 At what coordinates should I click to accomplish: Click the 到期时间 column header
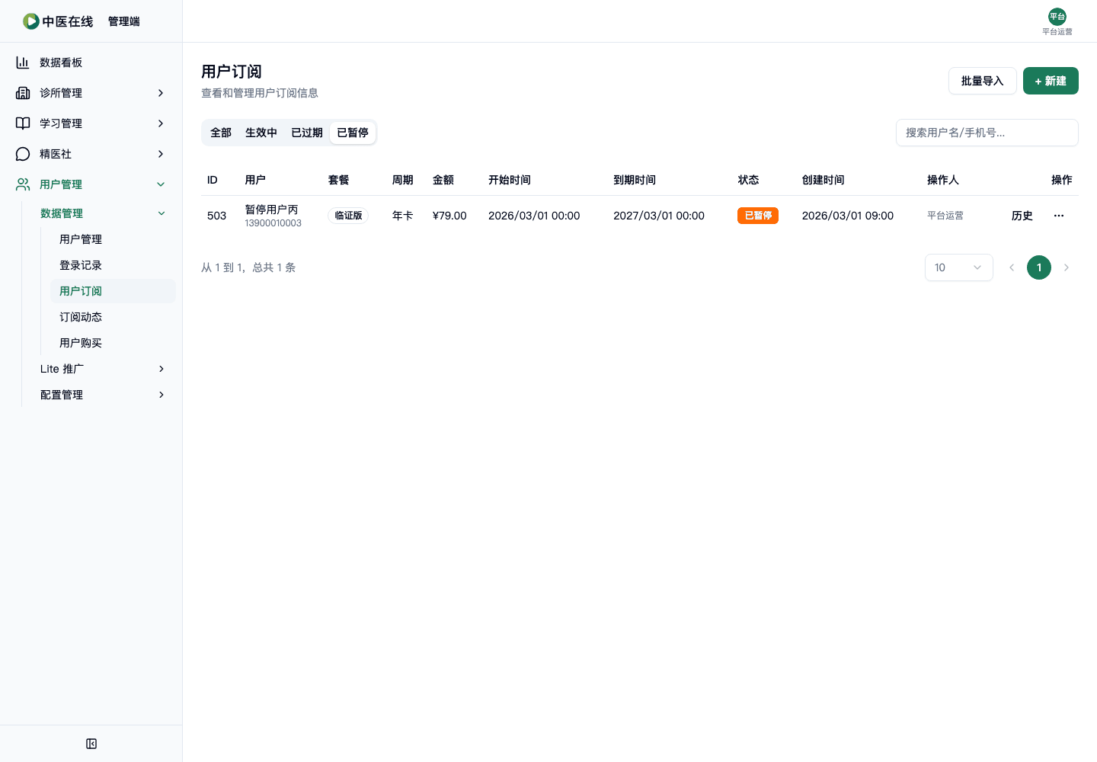635,180
